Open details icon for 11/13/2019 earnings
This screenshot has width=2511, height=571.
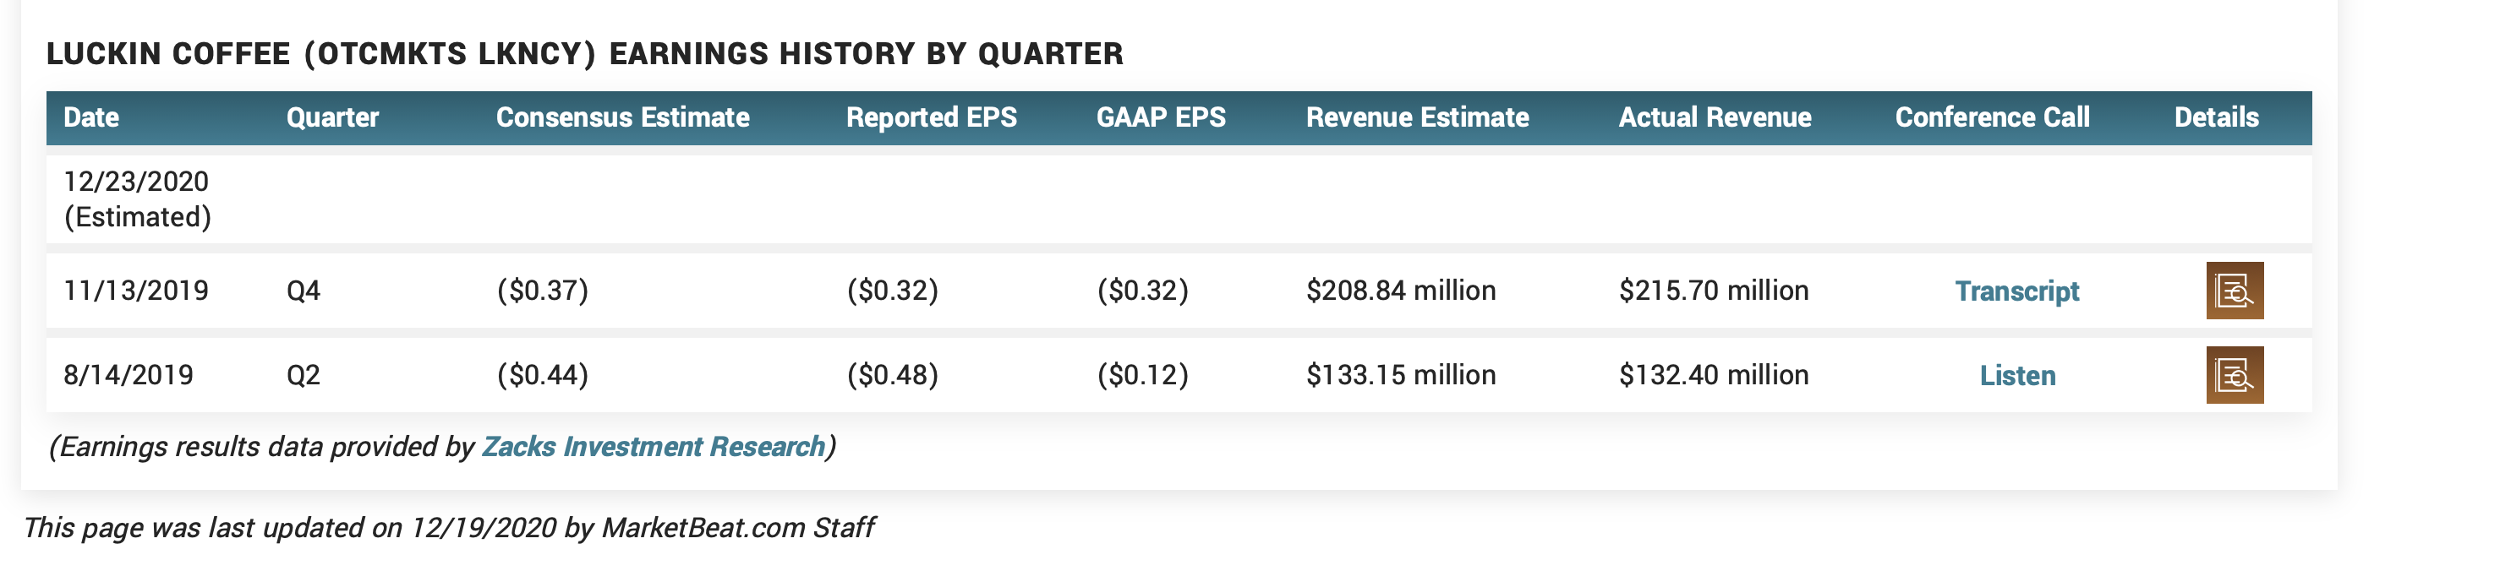[2235, 291]
